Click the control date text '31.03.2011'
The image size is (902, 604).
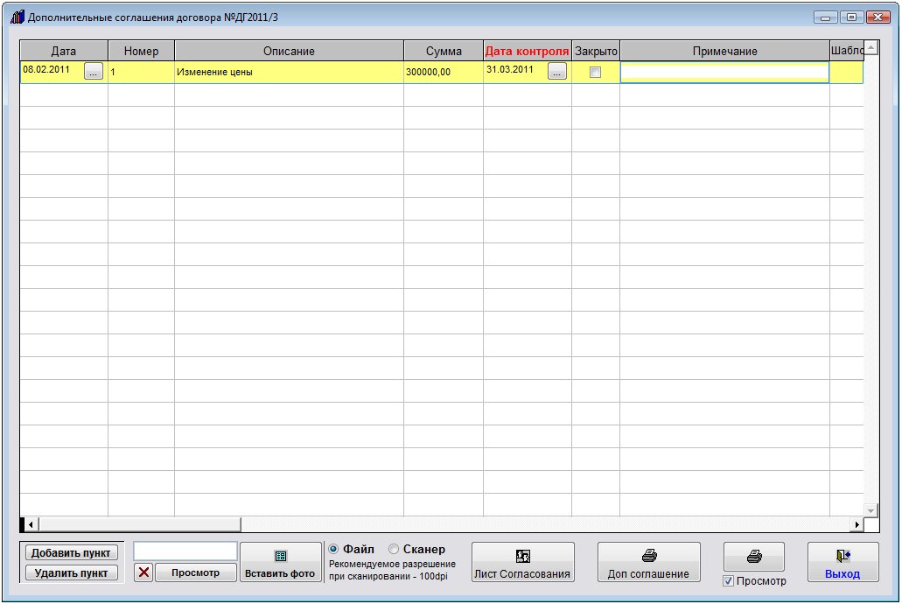click(510, 70)
